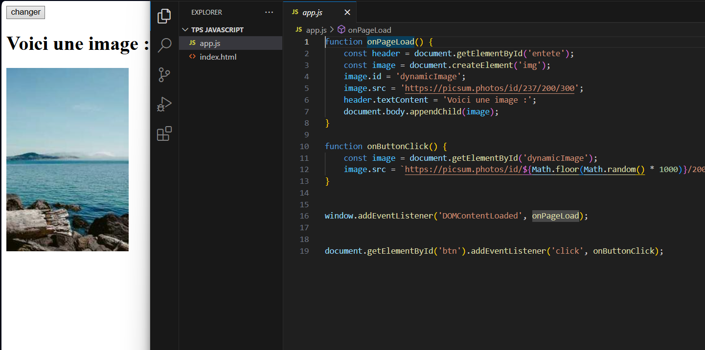Click the picsum.photos URL on line 5
Image resolution: width=705 pixels, height=350 pixels.
click(489, 88)
